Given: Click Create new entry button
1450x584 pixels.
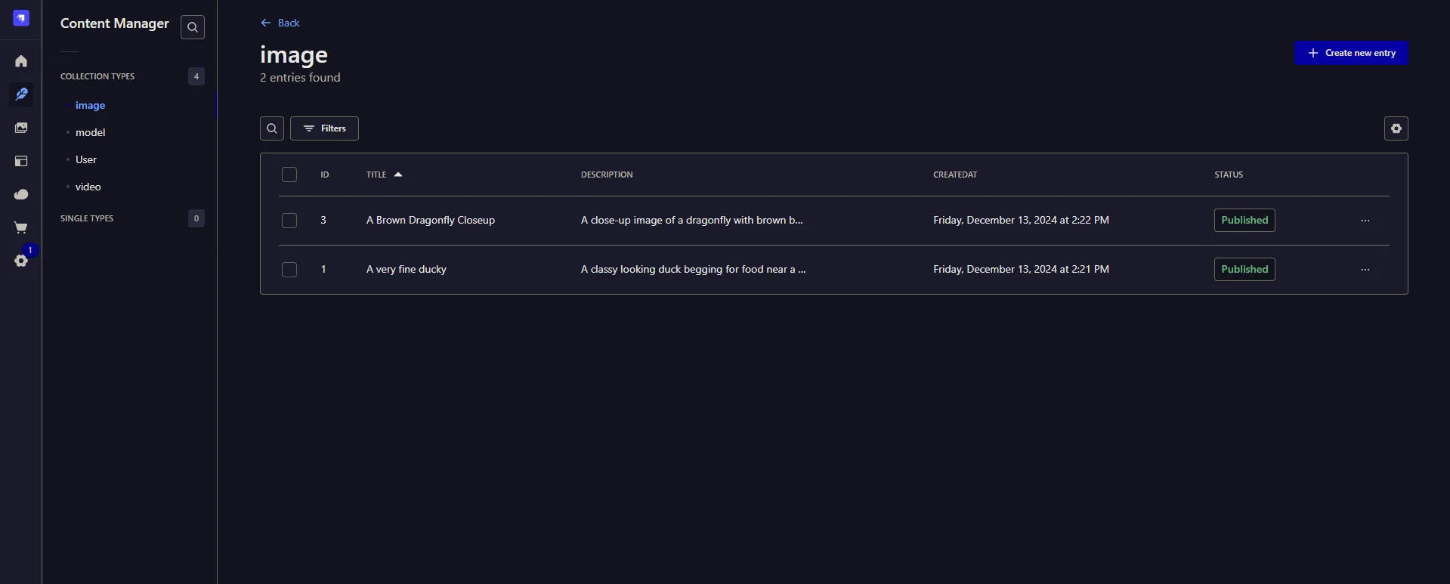Looking at the screenshot, I should (x=1351, y=53).
